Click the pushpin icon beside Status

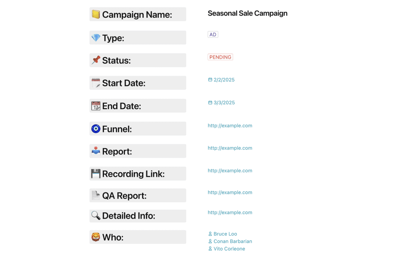click(96, 60)
